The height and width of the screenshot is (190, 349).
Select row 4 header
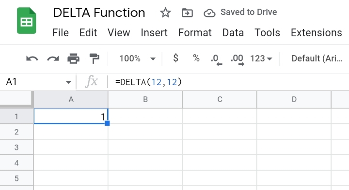pyautogui.click(x=16, y=163)
